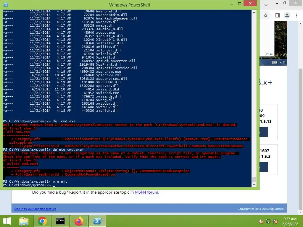Select the PowerShell taskbar icon
Screen dimensions: 303x227
pos(97,221)
